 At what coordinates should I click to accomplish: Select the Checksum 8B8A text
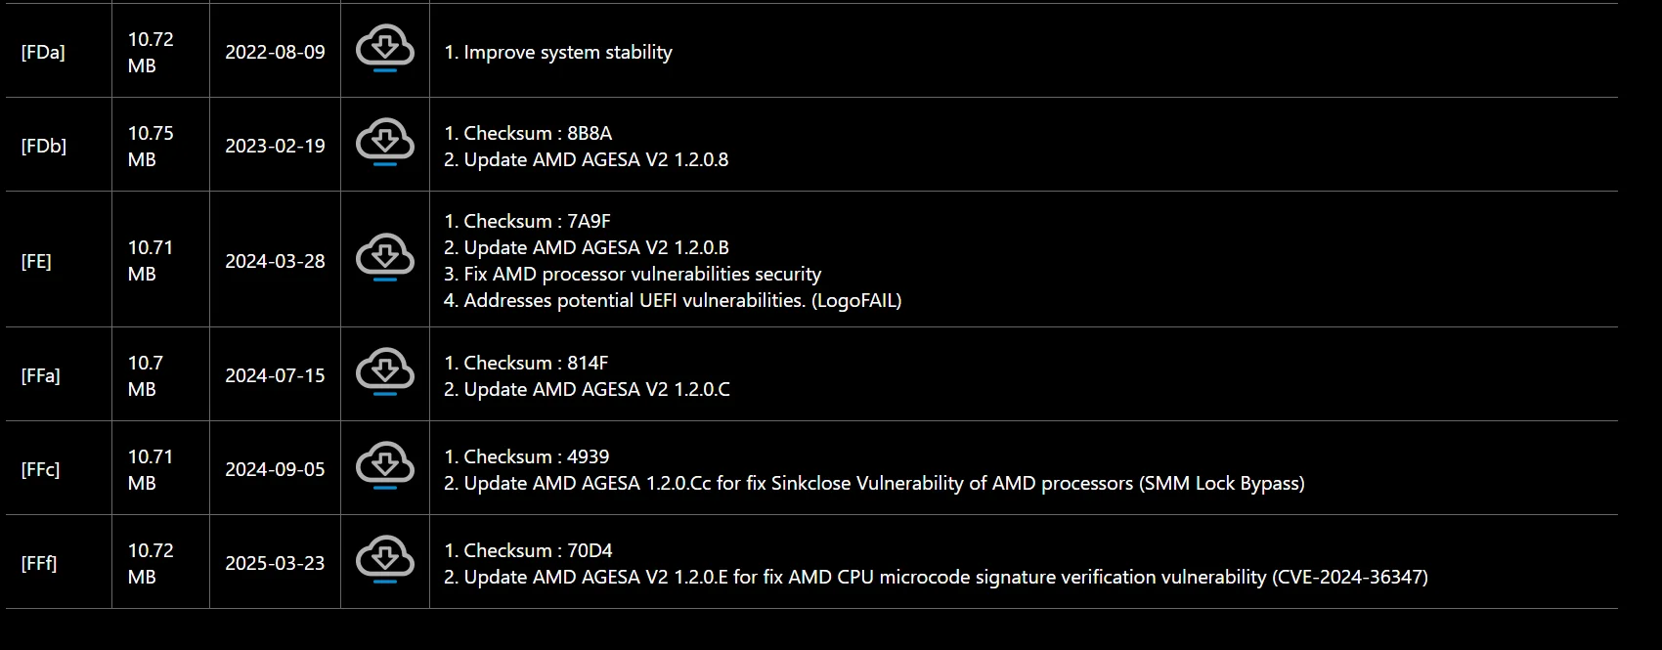click(528, 133)
